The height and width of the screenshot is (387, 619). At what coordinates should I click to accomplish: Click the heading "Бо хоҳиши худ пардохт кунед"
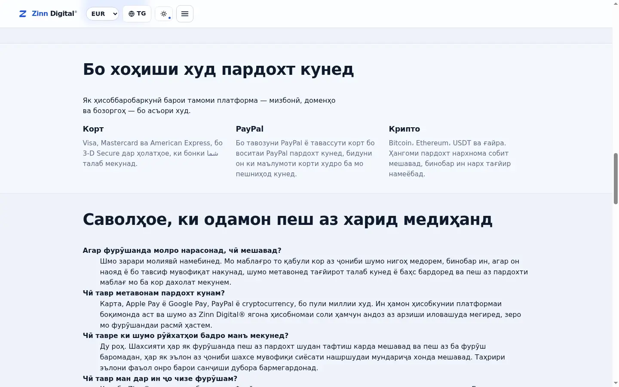218,69
